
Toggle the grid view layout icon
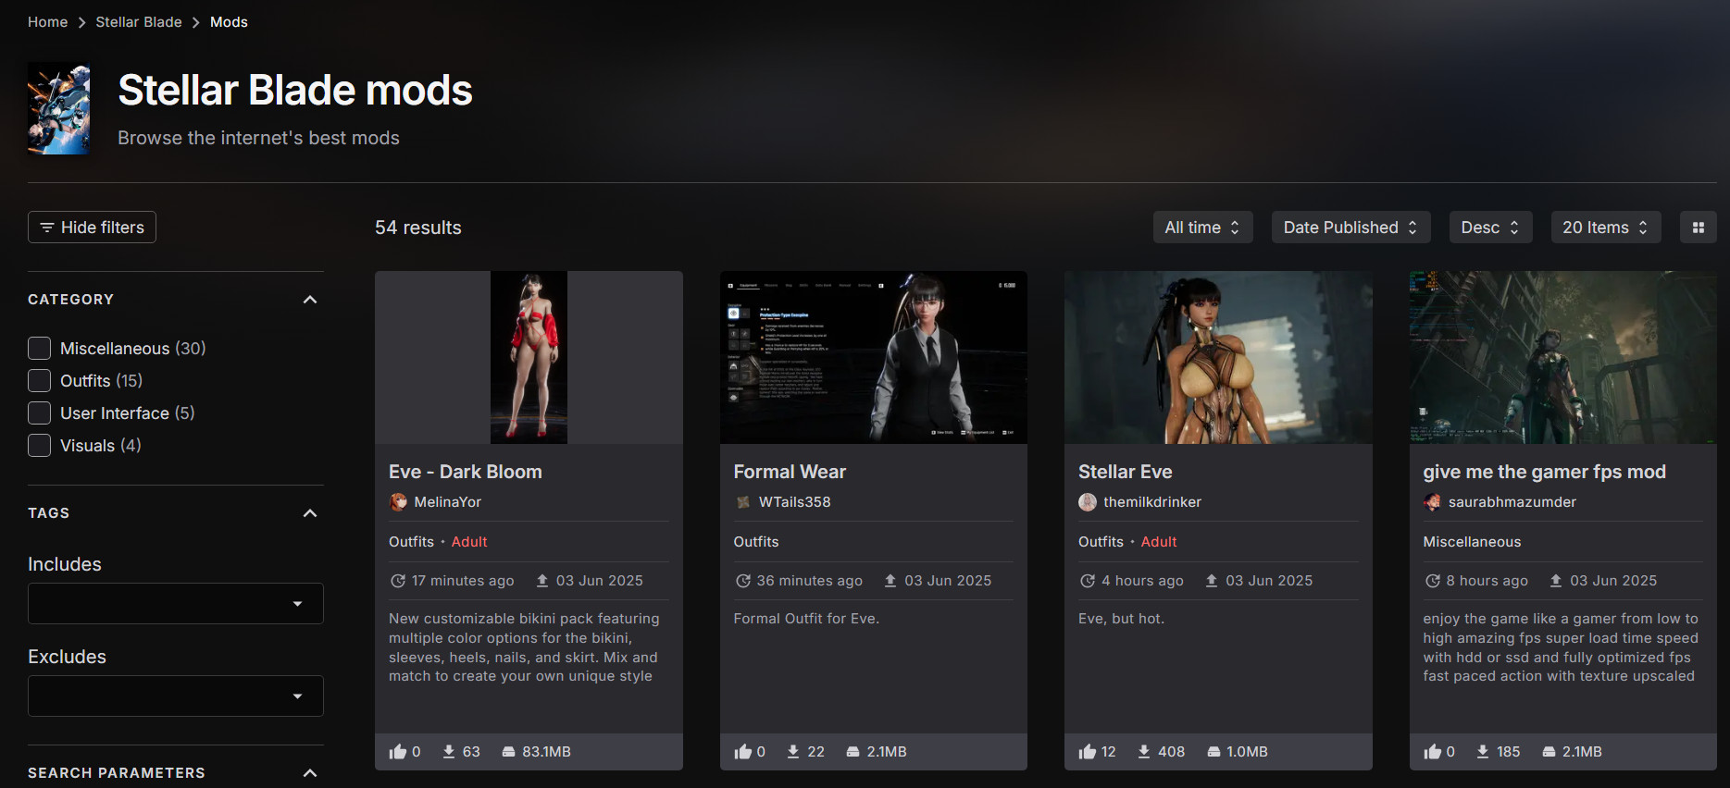tap(1698, 228)
